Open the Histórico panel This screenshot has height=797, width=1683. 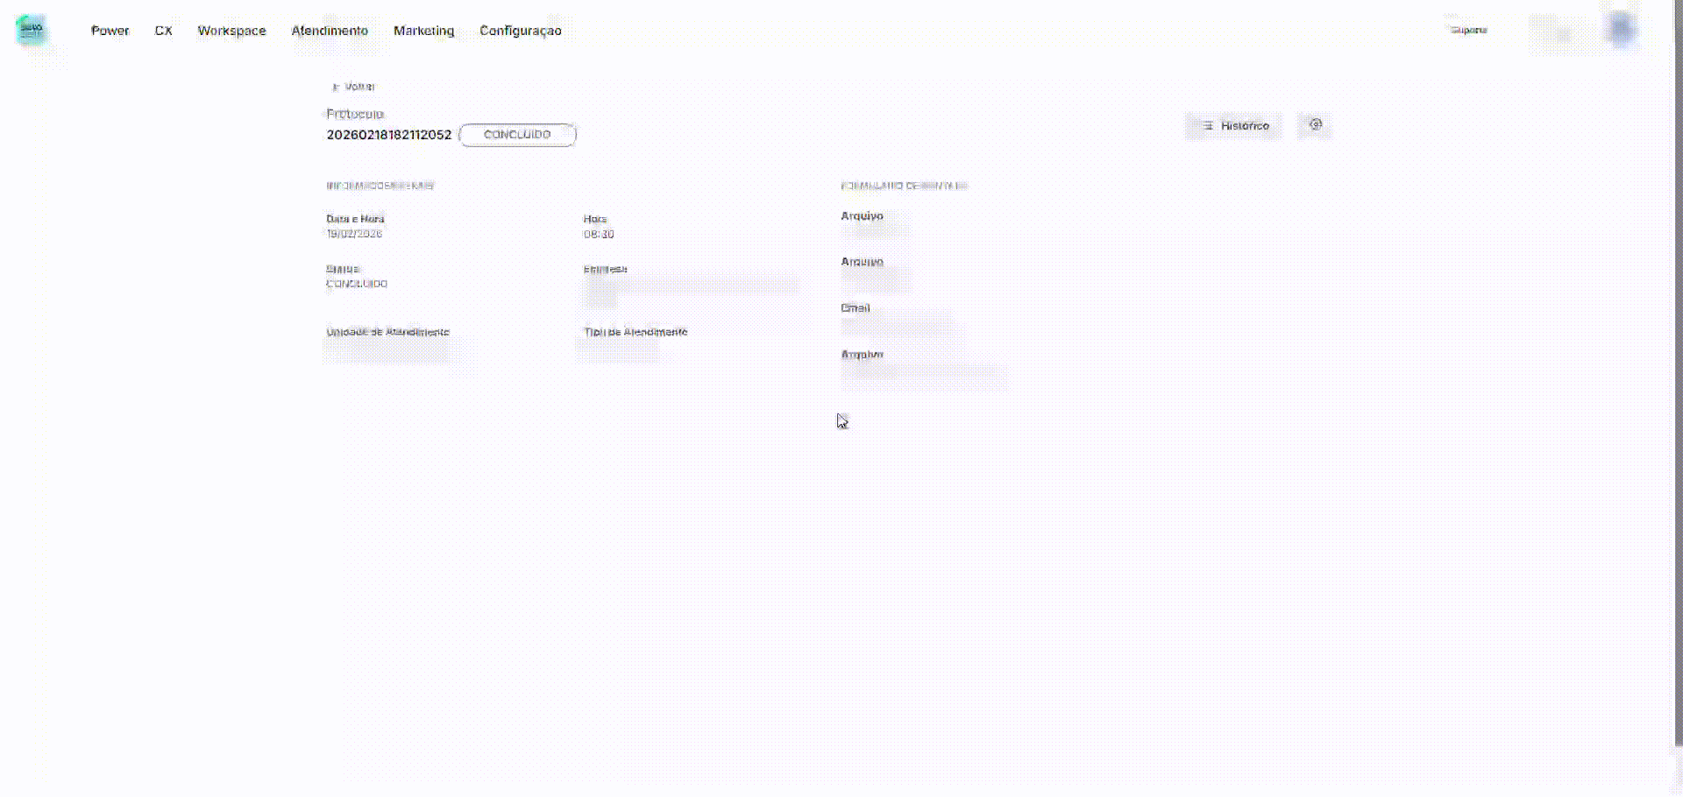(x=1233, y=126)
